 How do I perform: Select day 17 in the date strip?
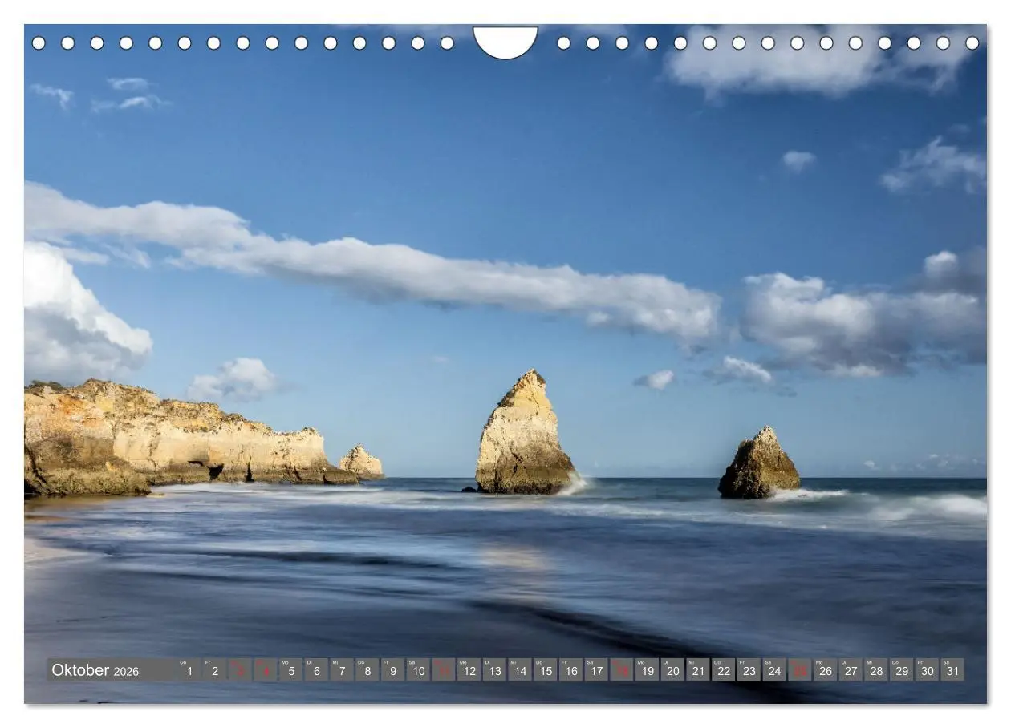click(x=596, y=670)
